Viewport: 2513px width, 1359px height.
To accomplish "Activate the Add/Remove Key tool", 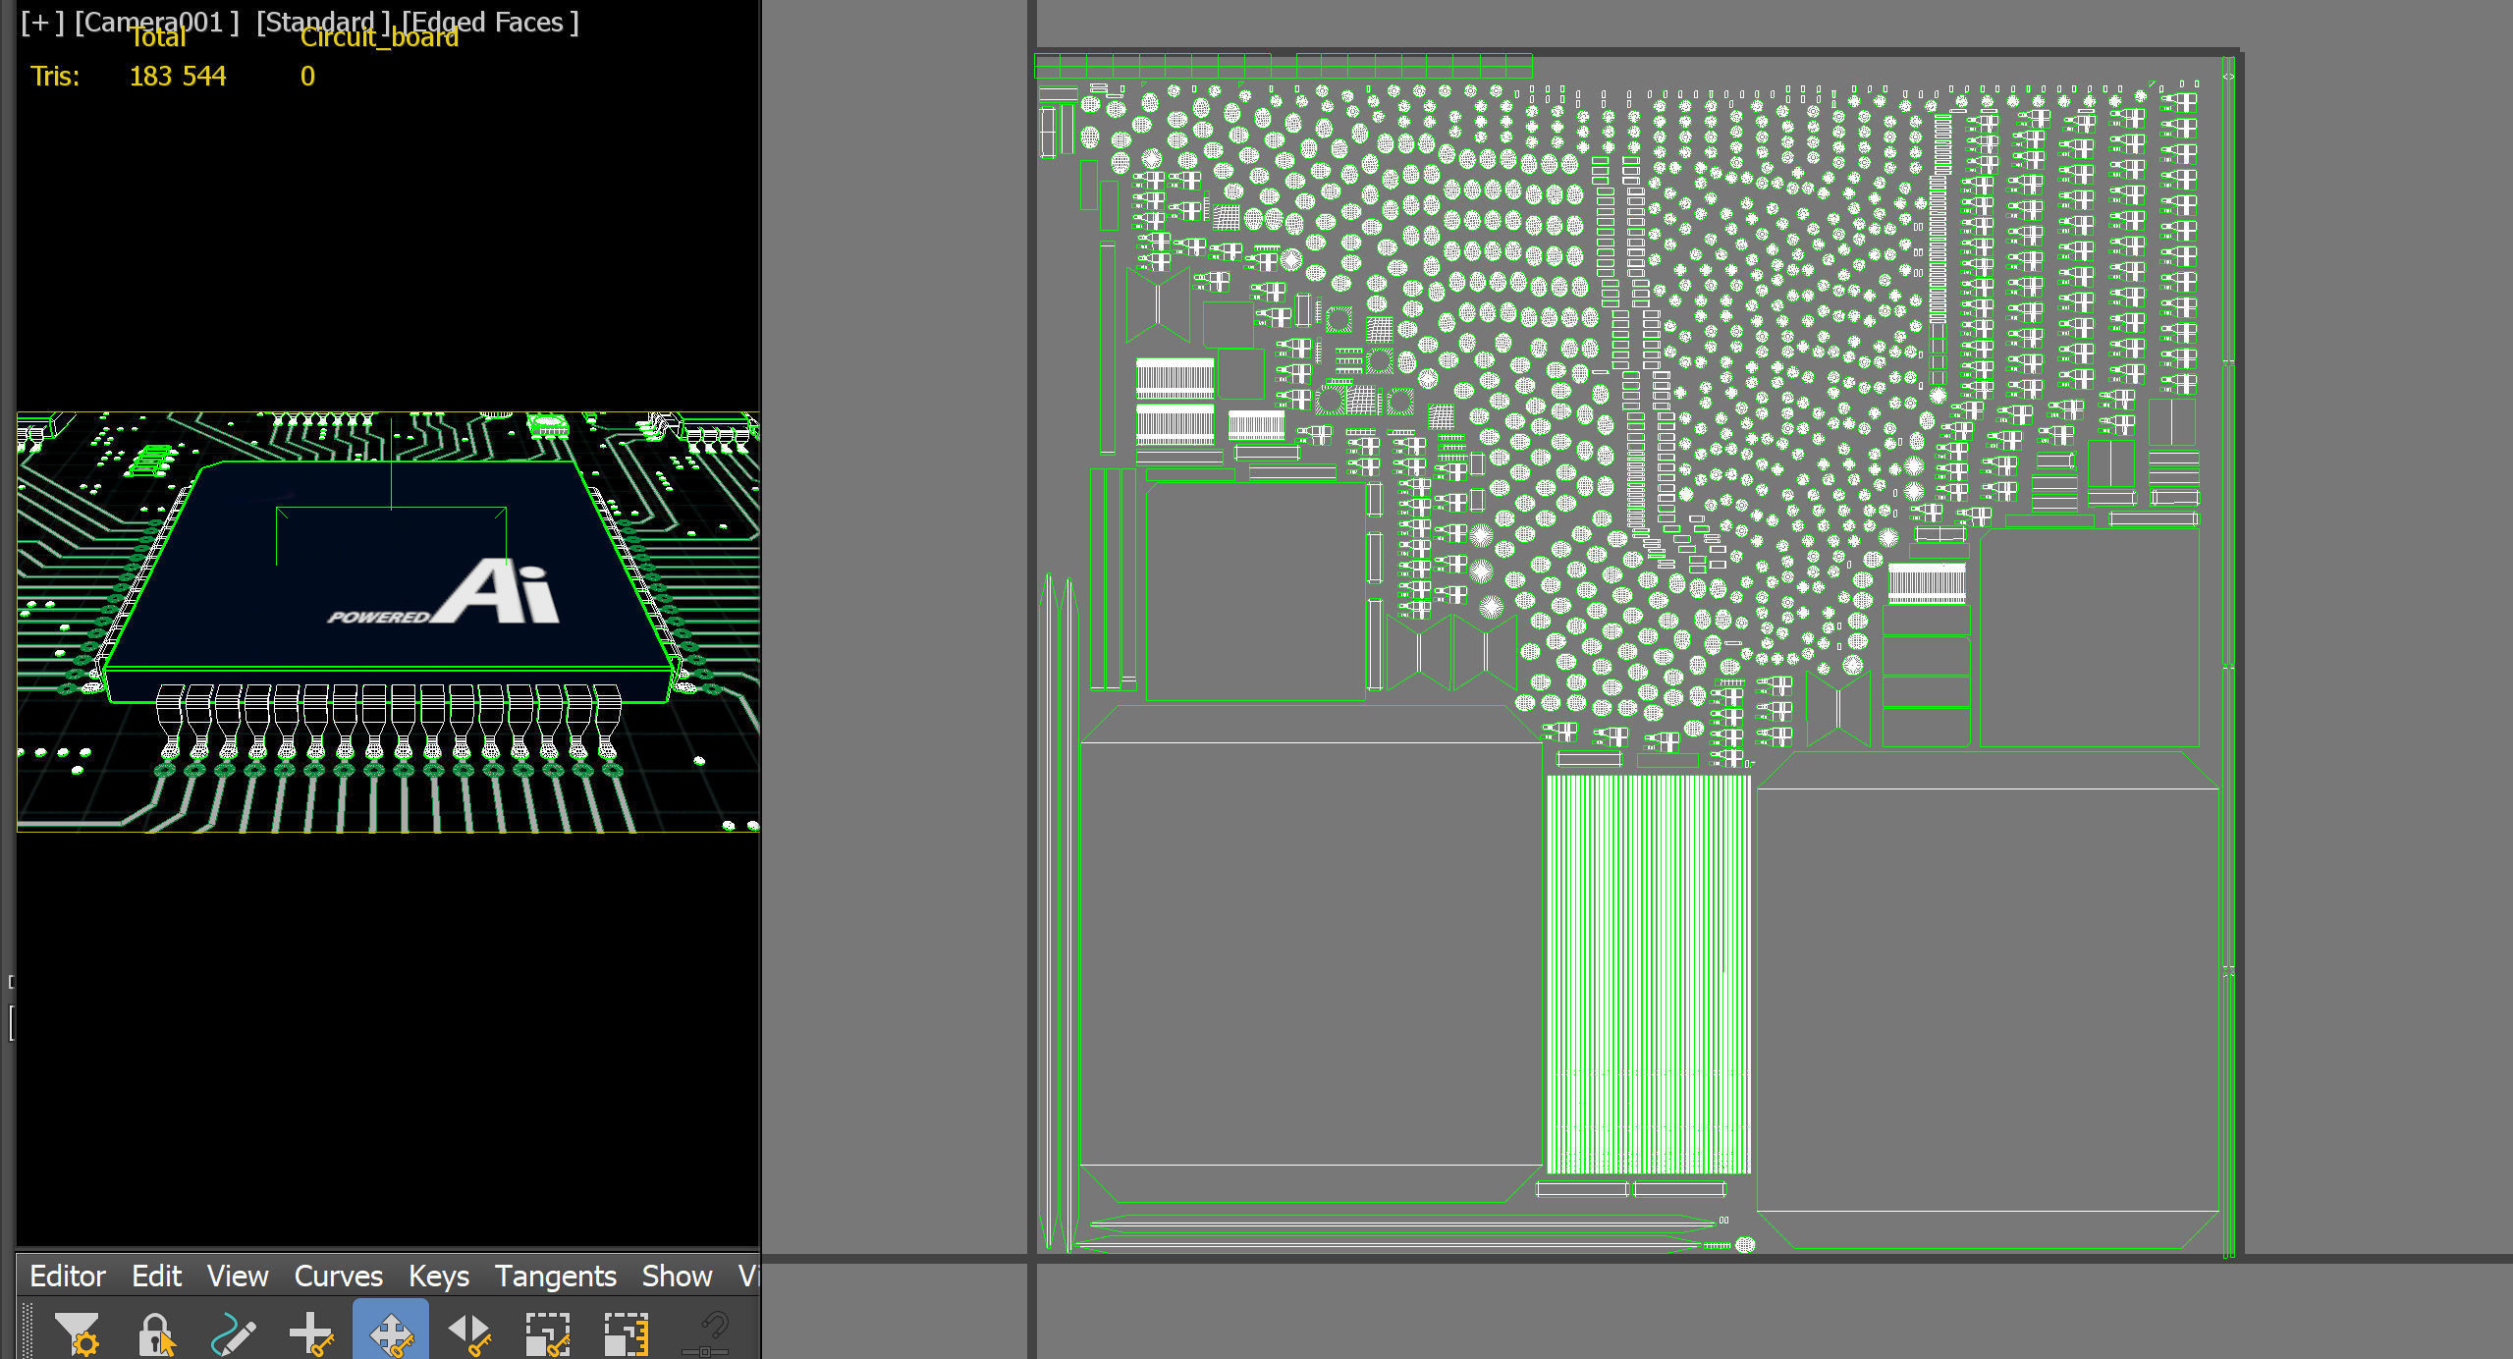I will coord(311,1333).
